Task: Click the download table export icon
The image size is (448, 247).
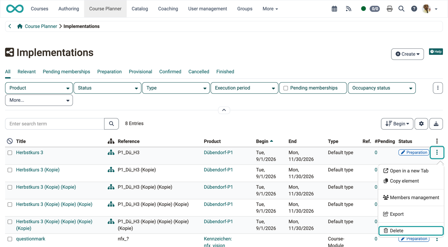Action: [436, 124]
